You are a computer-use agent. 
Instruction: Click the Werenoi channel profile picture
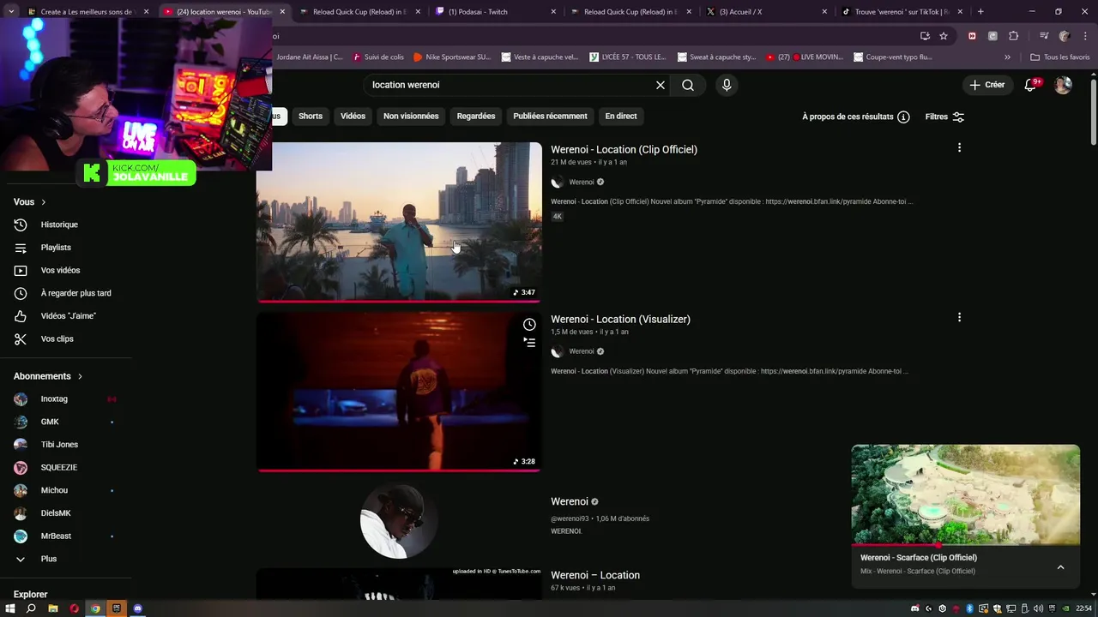pos(399,521)
